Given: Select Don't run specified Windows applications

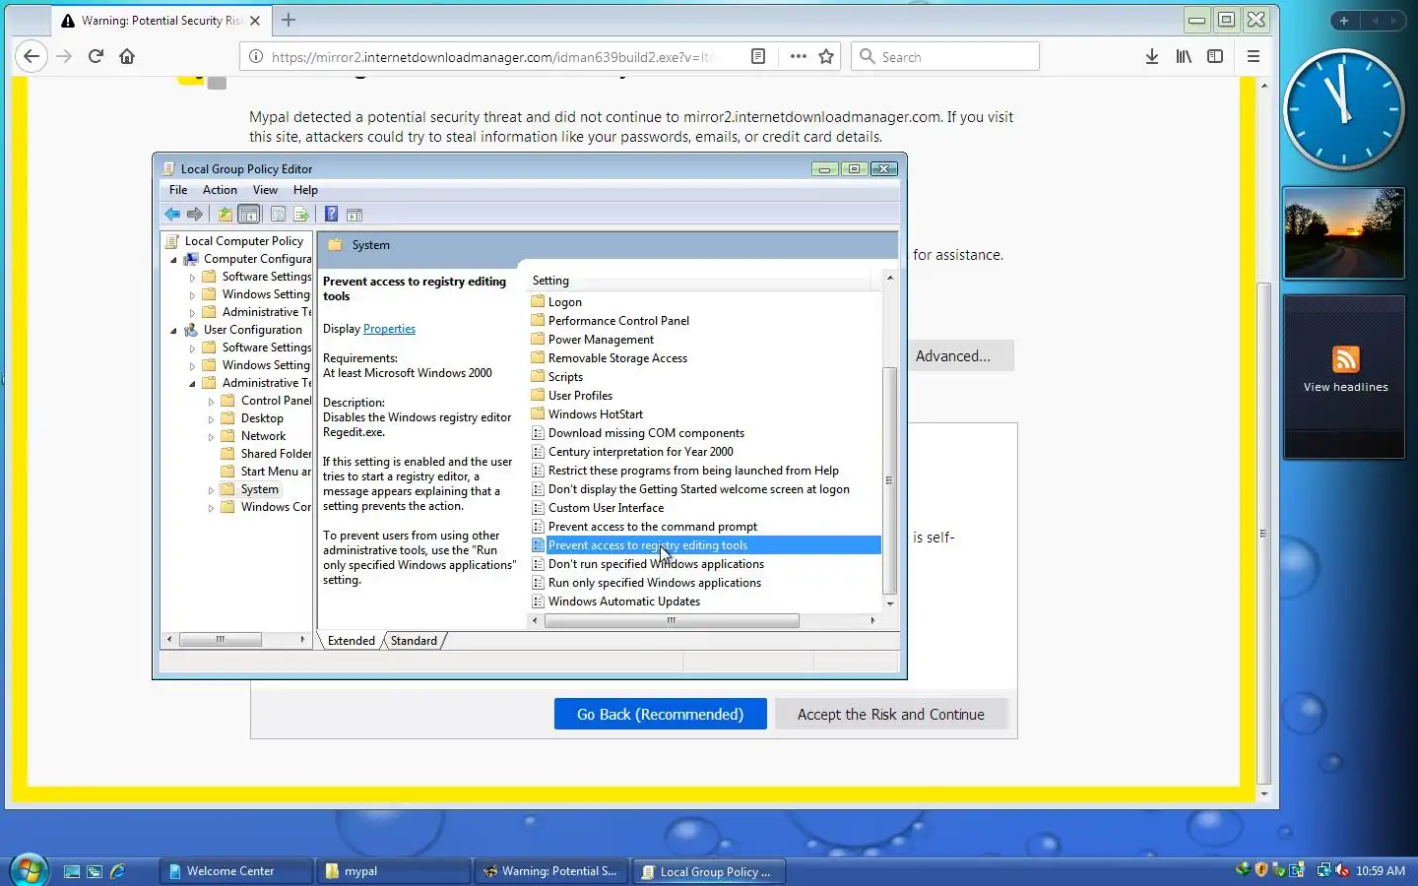Looking at the screenshot, I should (656, 564).
